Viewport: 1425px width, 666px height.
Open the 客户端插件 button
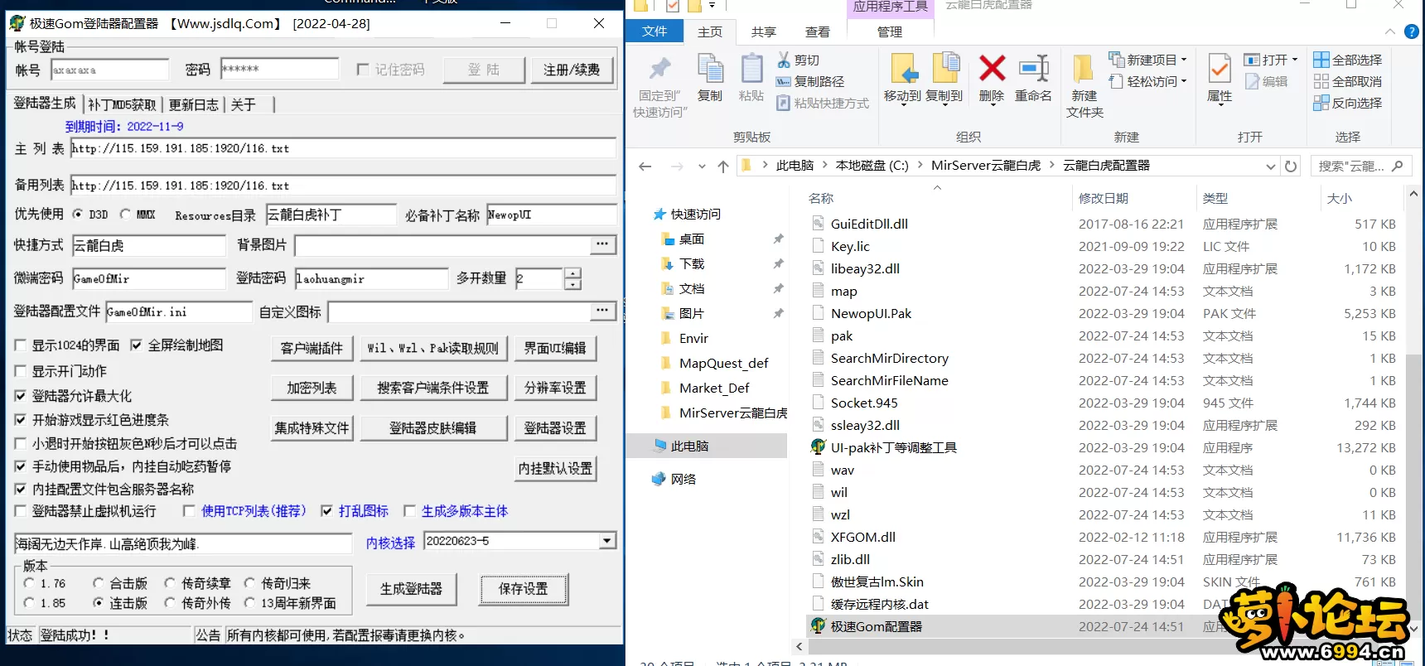click(312, 349)
